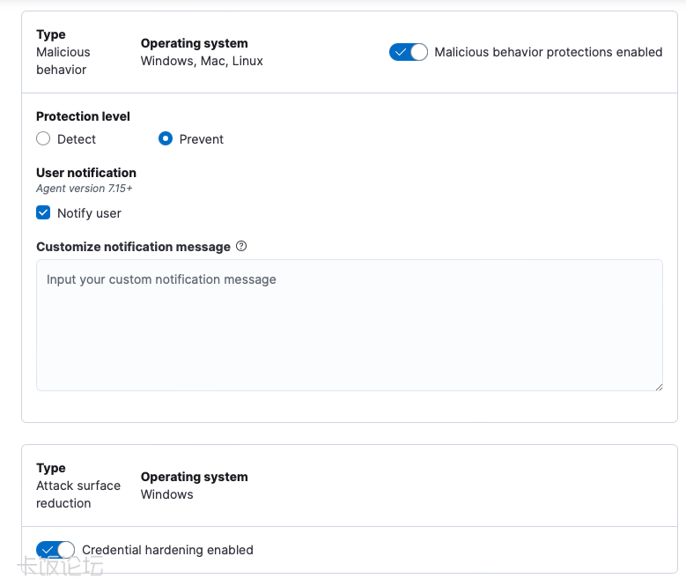Click the 'Malicious behavior' type text
Image resolution: width=686 pixels, height=586 pixels.
[x=63, y=61]
